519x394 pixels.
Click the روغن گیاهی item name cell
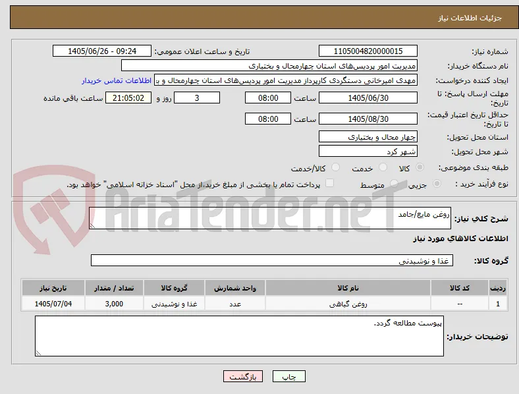(348, 304)
